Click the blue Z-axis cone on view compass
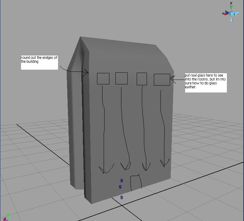The height and width of the screenshot is (221, 244). (228, 12)
